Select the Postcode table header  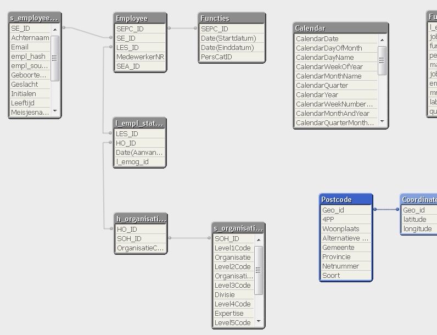pyautogui.click(x=345, y=199)
